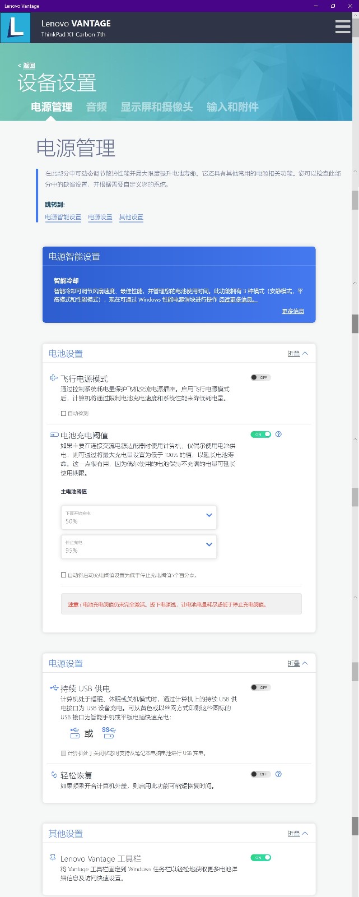Screen dimensions: 359x897
Task: Click the ThinkPad X1 Carbon 7th text
Action: tap(73, 35)
